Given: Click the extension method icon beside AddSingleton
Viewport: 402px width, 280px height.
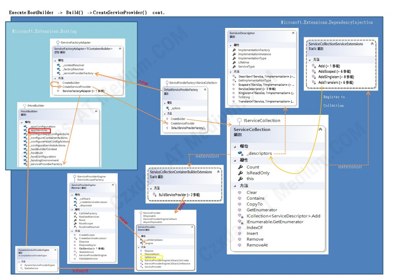Looking at the screenshot, I should (314, 77).
